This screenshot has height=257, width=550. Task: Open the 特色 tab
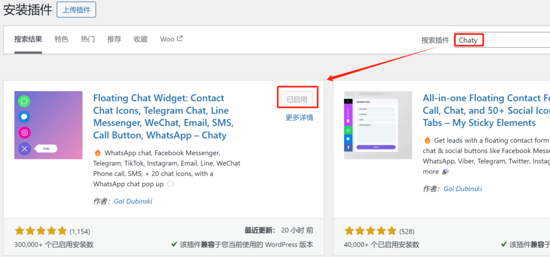point(61,39)
